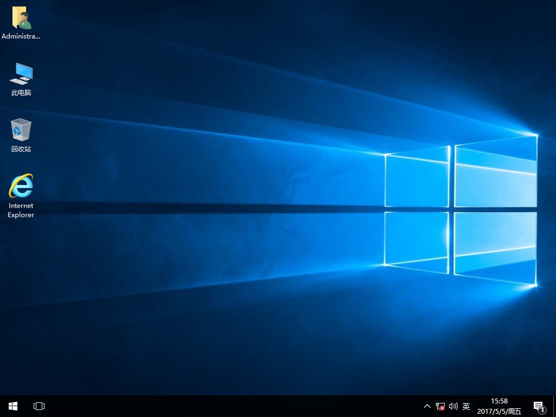Click the "Internet Explorer" label text
Screen dimensions: 556x417
click(x=21, y=210)
